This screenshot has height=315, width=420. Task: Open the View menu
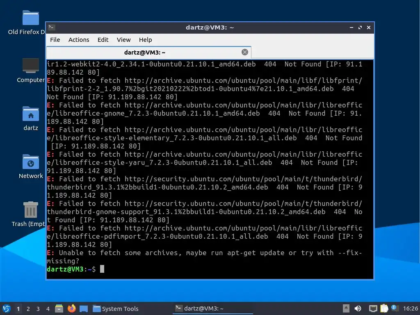[123, 40]
